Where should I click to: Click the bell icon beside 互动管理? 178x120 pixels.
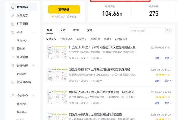[13, 57]
